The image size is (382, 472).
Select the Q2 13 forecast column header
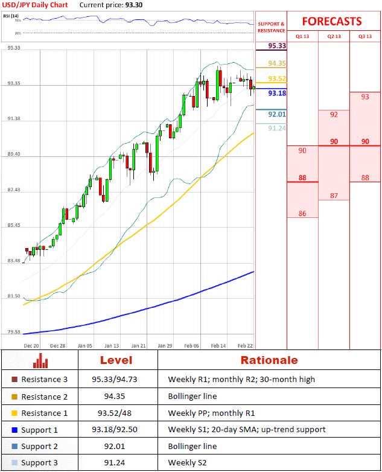[334, 36]
